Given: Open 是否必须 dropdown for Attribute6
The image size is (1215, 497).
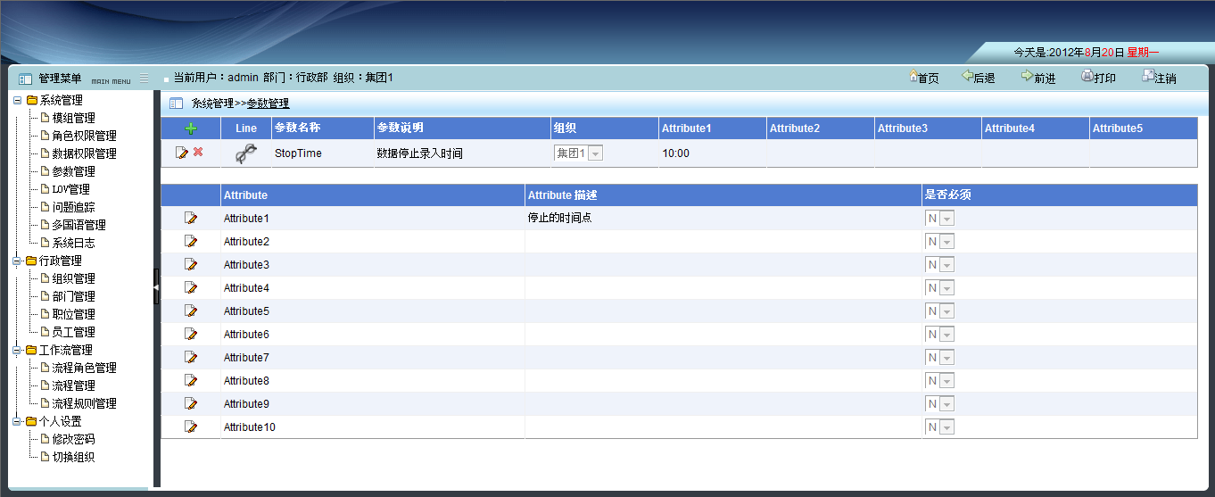Looking at the screenshot, I should (939, 334).
